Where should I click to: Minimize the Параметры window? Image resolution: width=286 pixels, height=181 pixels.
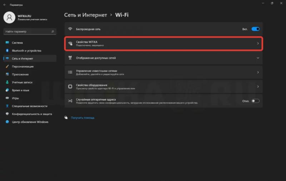coord(263,3)
